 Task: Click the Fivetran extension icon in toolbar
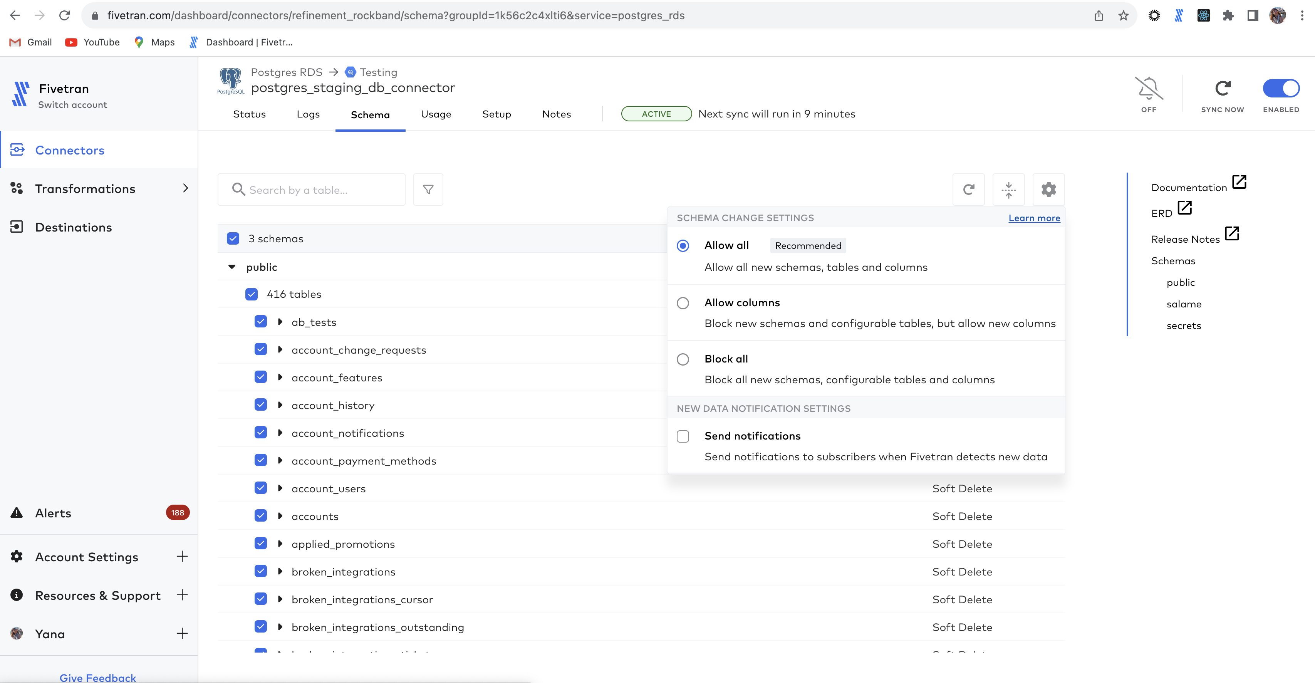tap(1179, 15)
